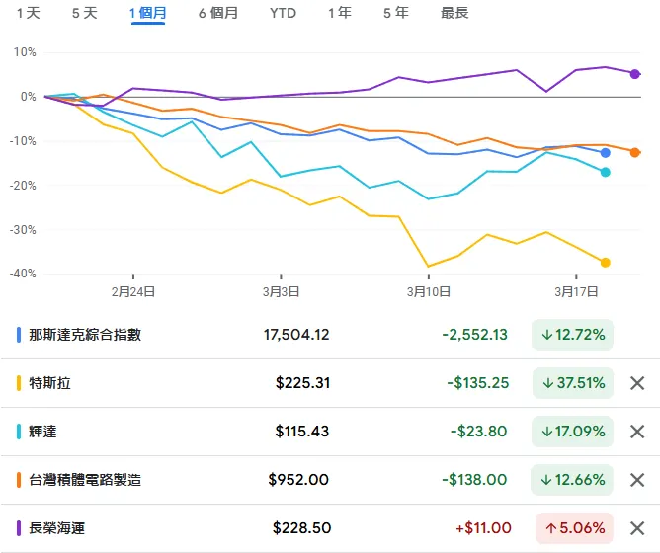Click the 37.51% down percentage badge

572,383
